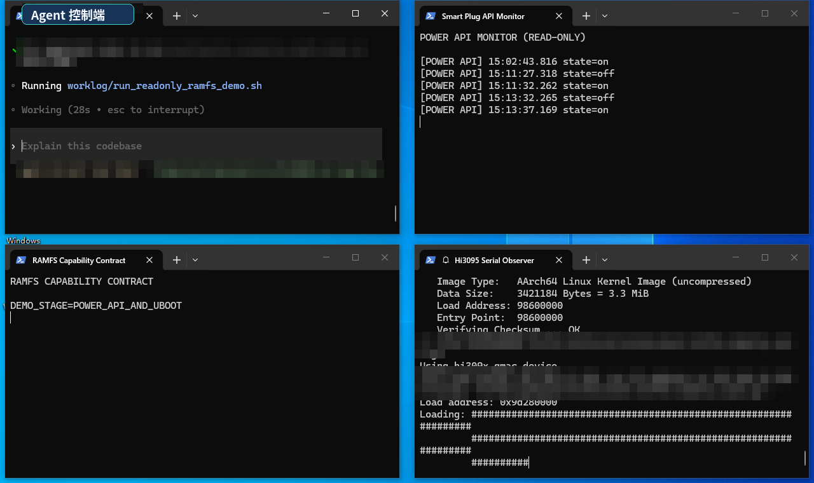Click the Working (28s • esc to interrupt) status
The width and height of the screenshot is (814, 483).
tap(113, 110)
